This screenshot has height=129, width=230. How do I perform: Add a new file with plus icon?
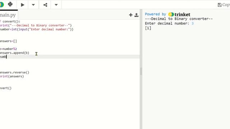click(x=130, y=15)
